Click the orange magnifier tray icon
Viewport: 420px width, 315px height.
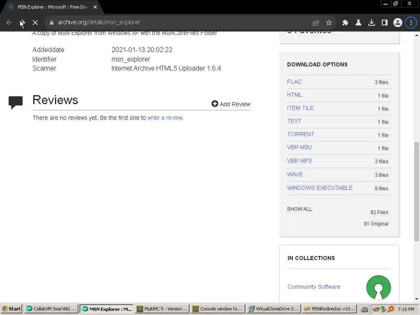(391, 309)
